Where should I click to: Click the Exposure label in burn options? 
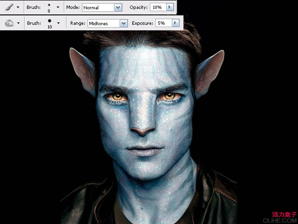coord(142,23)
